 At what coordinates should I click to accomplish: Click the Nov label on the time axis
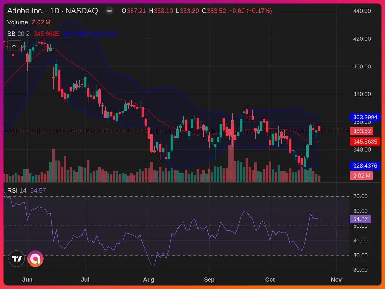(336, 280)
